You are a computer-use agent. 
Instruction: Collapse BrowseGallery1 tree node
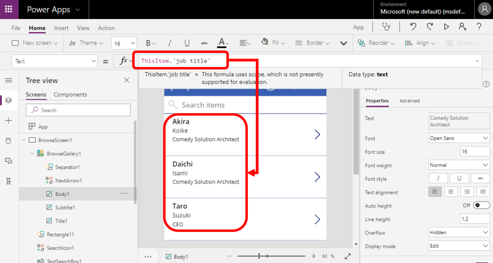coord(32,154)
